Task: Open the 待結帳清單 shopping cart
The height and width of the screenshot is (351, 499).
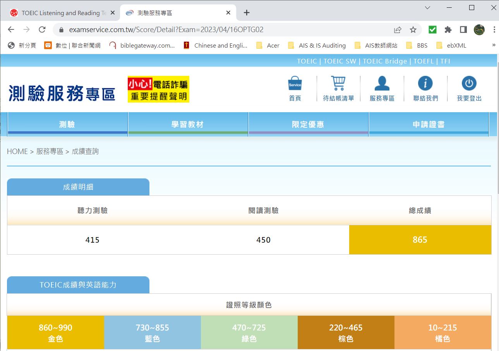Action: 338,84
